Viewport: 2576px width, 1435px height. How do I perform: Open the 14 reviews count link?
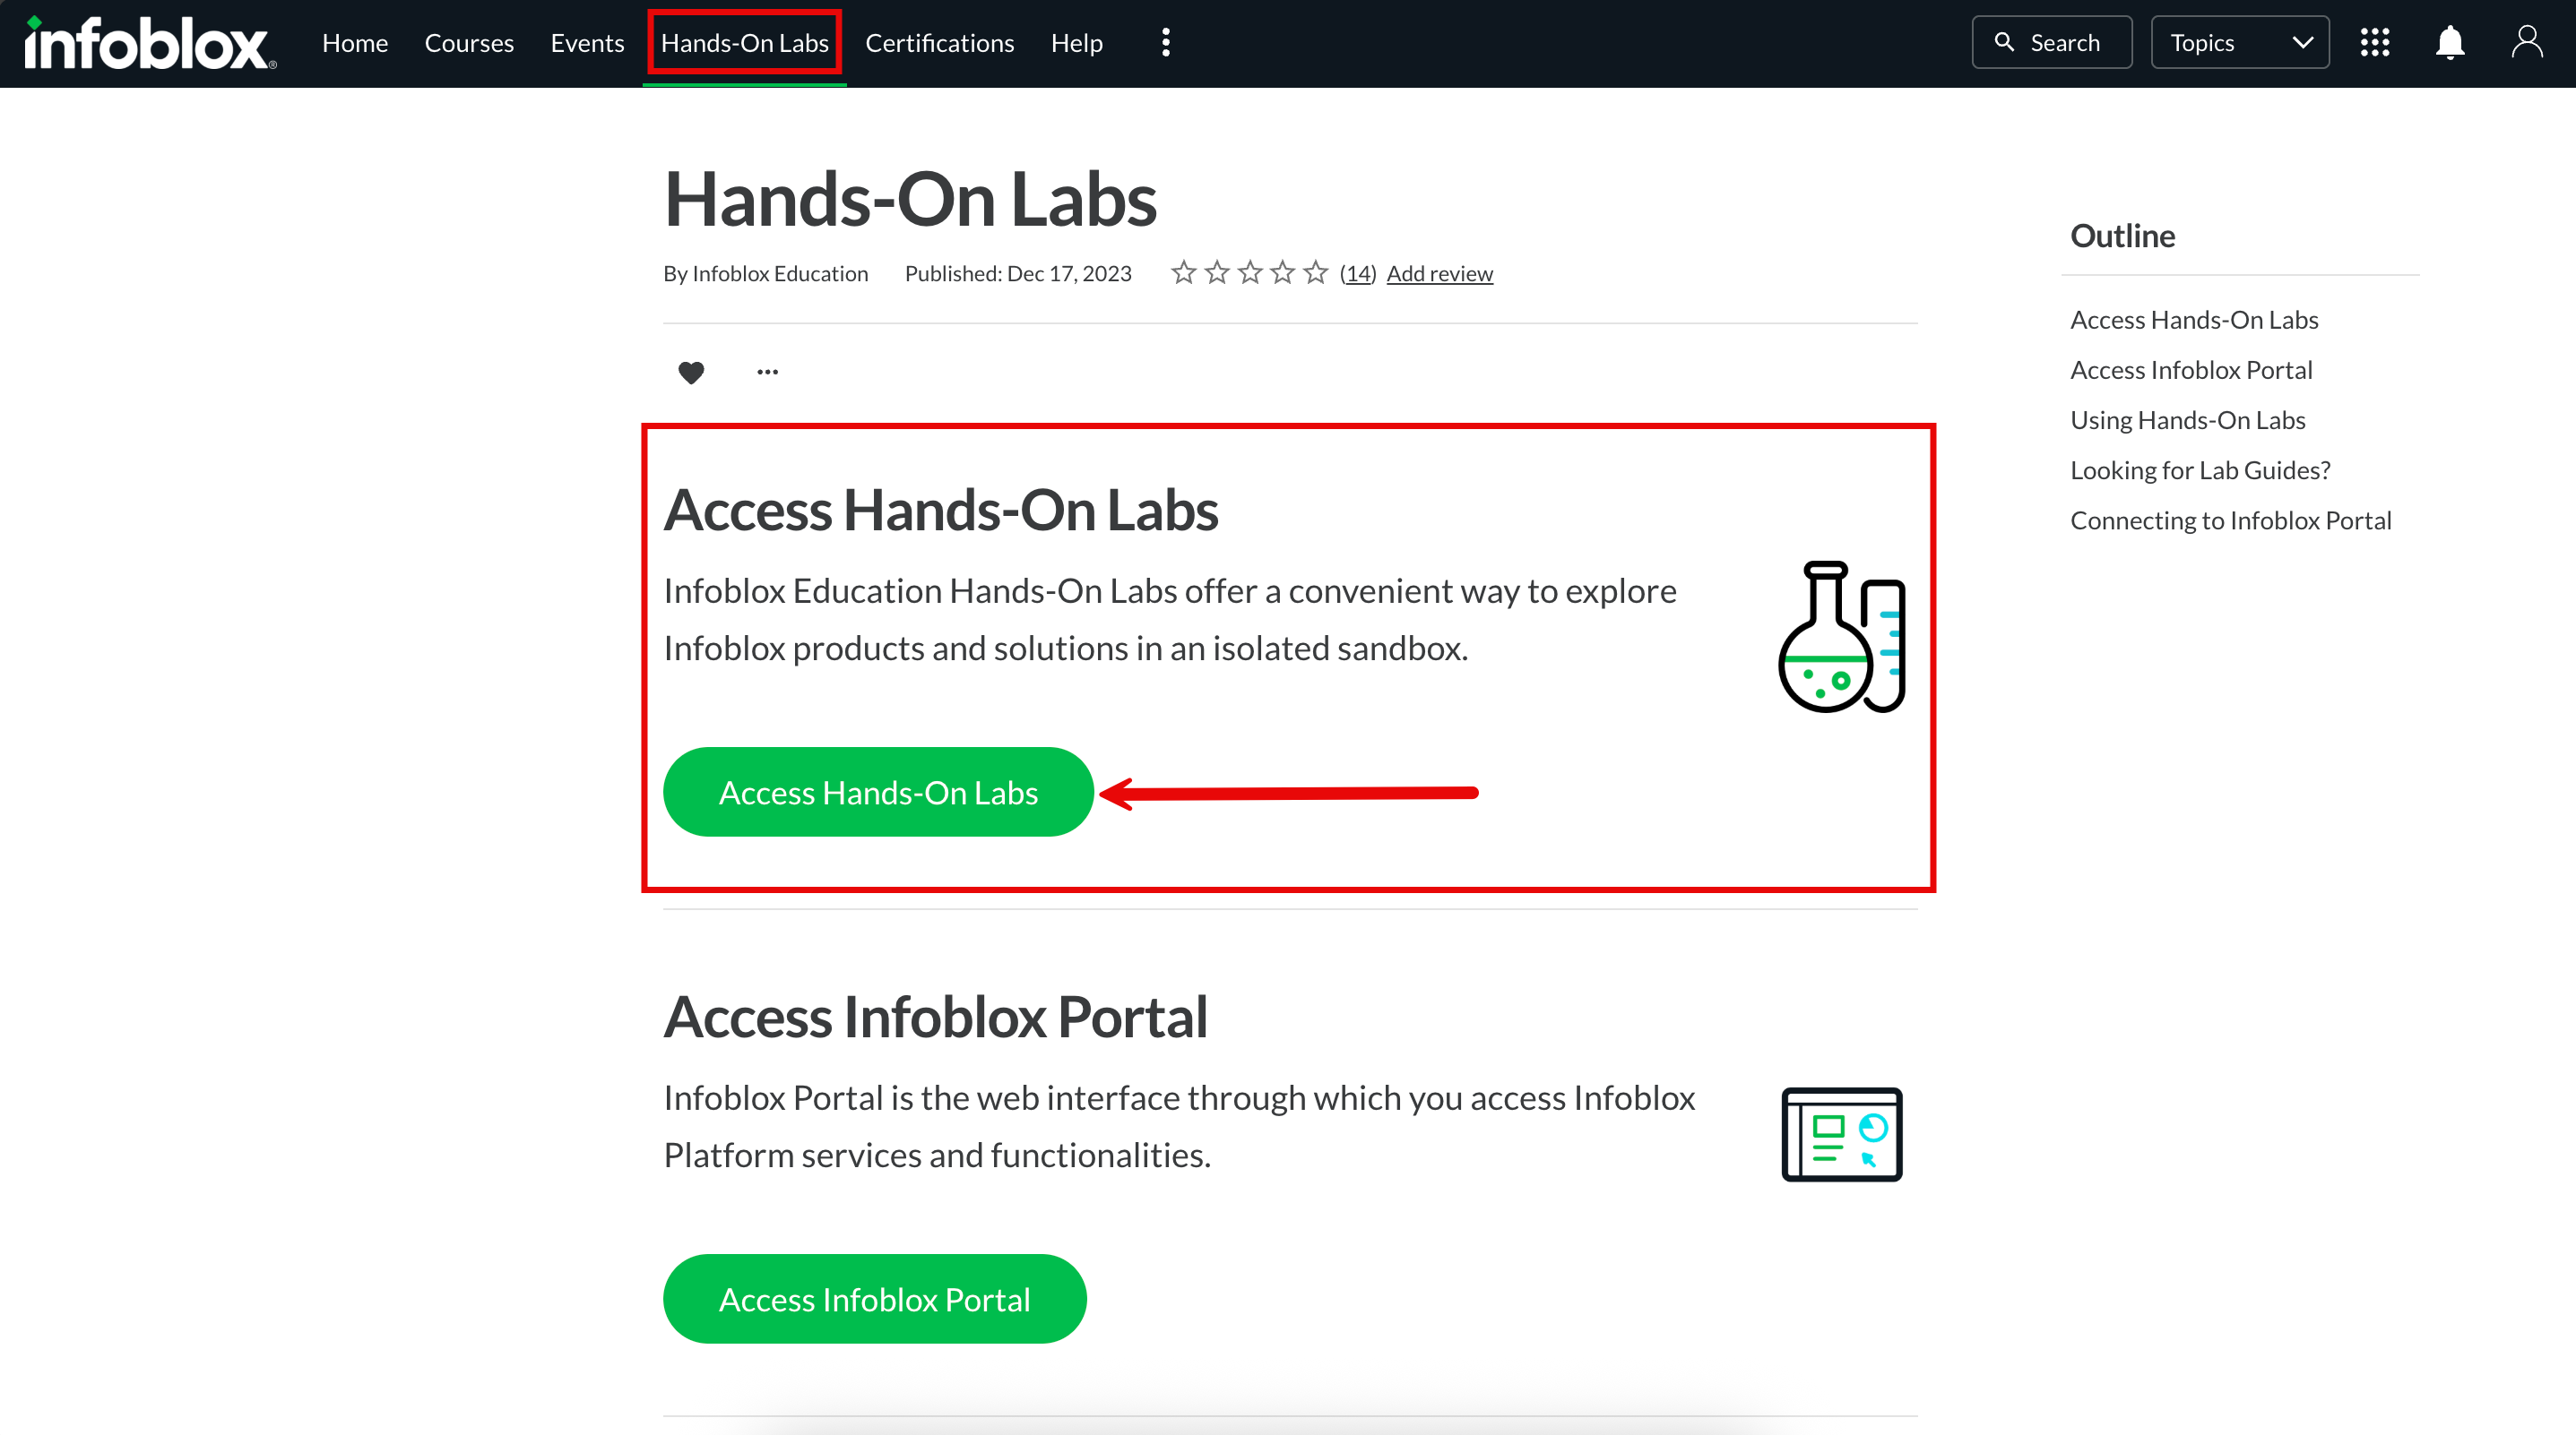click(1357, 274)
